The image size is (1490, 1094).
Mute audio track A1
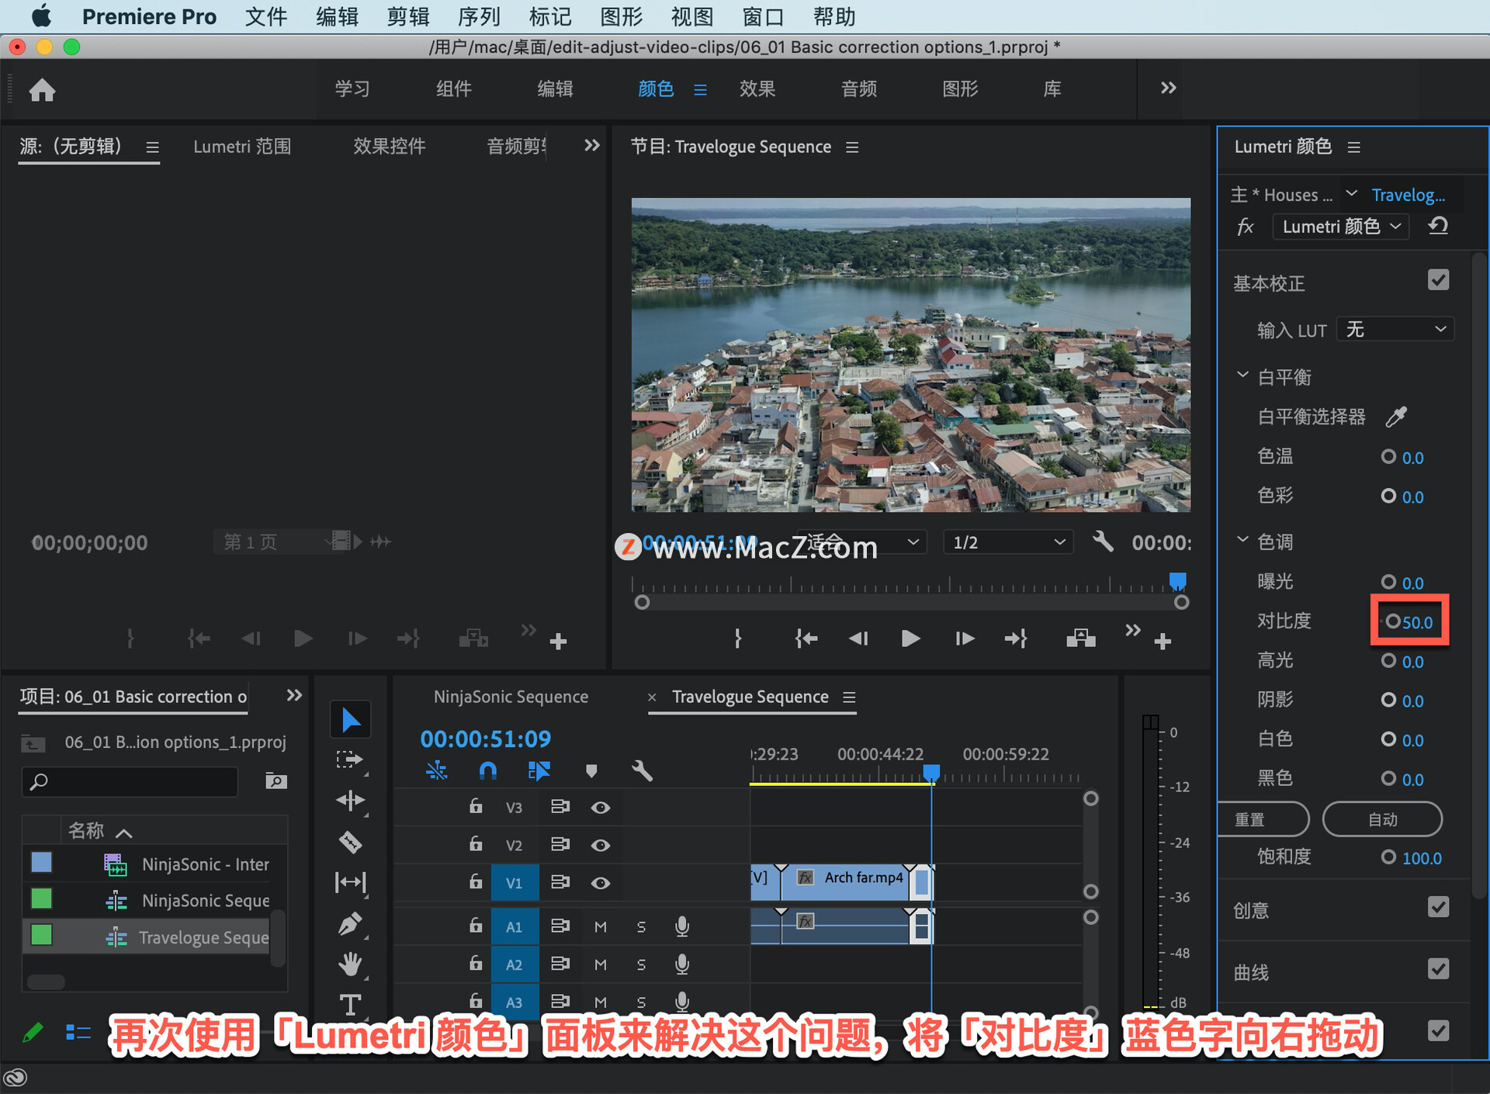[x=600, y=926]
